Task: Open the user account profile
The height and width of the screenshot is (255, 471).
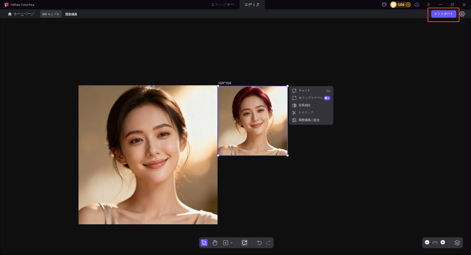Action: [x=417, y=5]
